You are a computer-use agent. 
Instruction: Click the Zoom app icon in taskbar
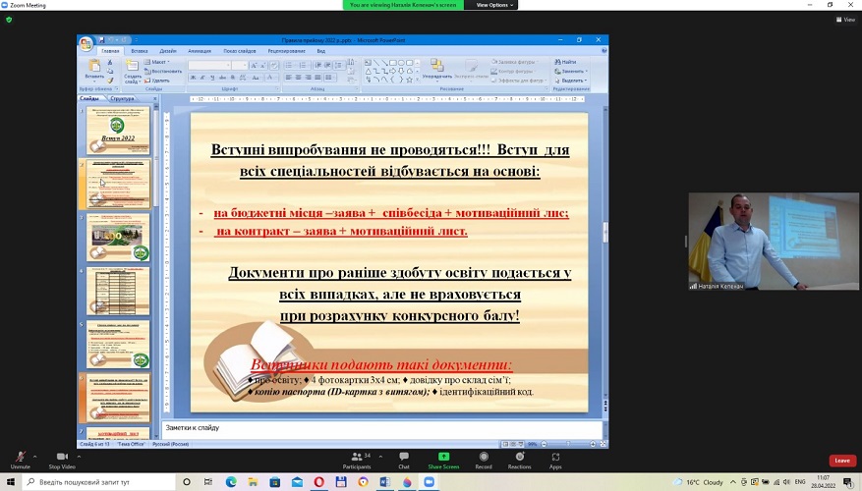[430, 481]
